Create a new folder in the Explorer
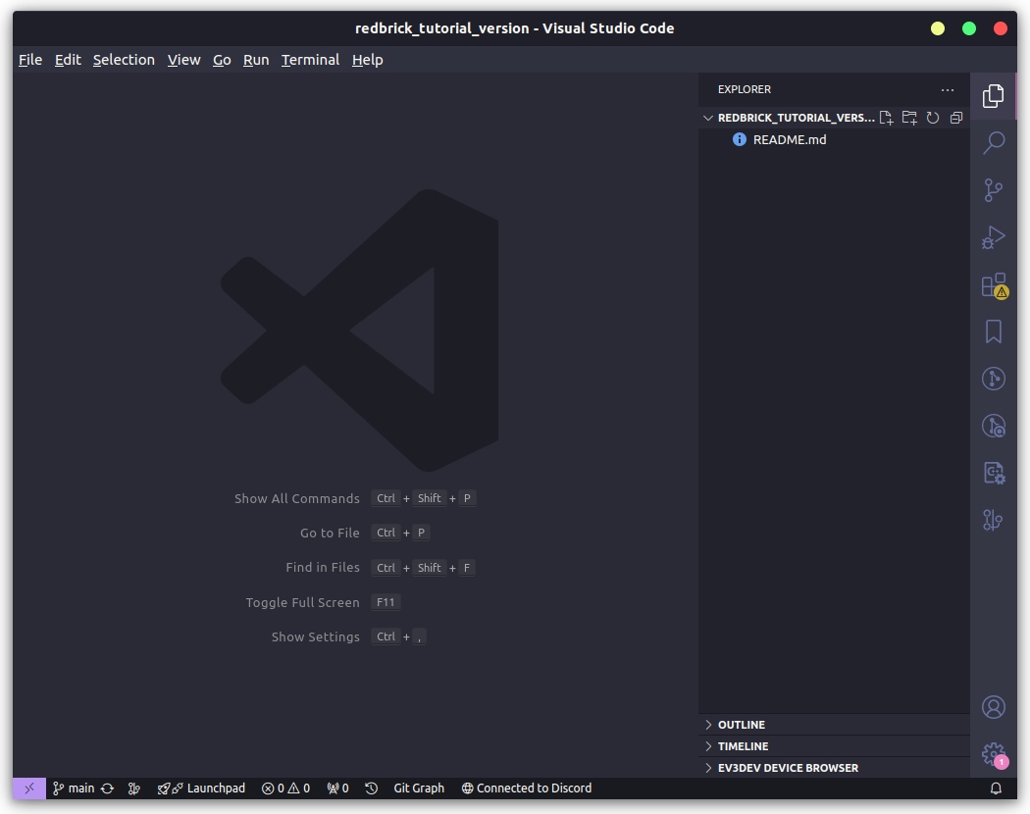1030x814 pixels. [x=909, y=118]
